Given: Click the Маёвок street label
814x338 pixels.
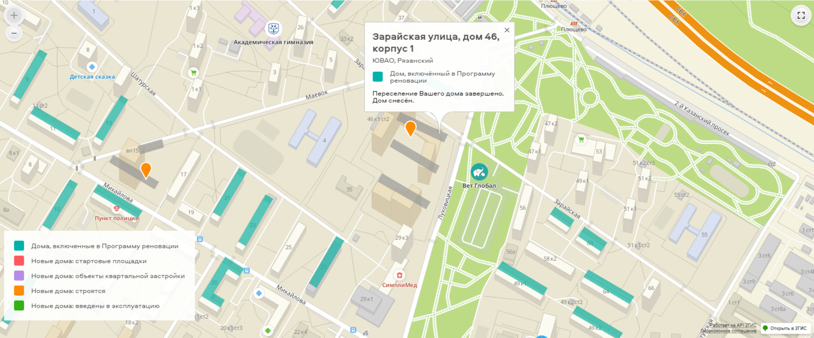Looking at the screenshot, I should [x=317, y=95].
